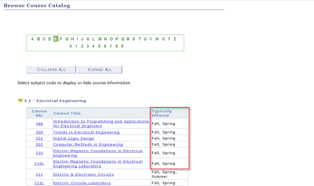
Task: Select letter H in the alphabet index
Action: 72,39
